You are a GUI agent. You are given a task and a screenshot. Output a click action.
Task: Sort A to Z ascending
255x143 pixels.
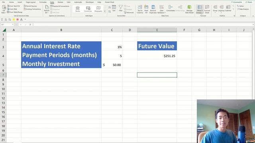tap(110, 7)
